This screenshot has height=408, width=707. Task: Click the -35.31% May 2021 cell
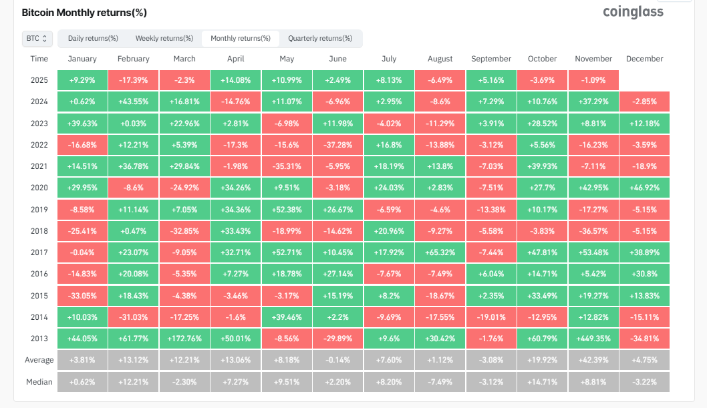(x=287, y=166)
